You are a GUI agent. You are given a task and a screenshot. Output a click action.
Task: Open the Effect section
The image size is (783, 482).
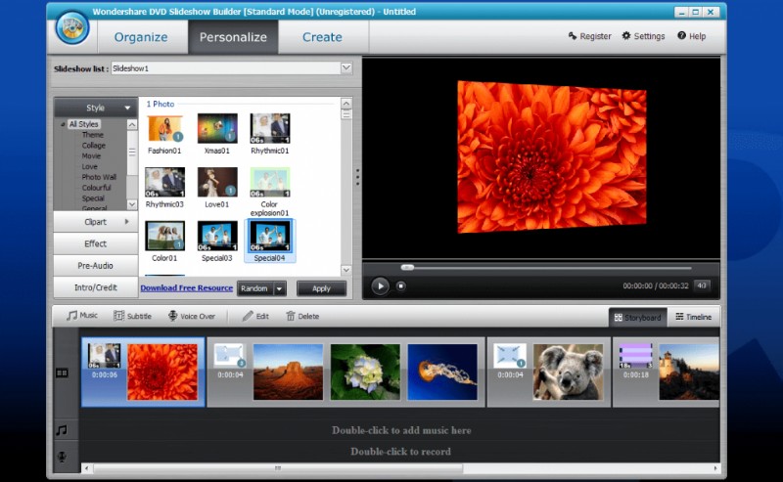[x=95, y=243]
